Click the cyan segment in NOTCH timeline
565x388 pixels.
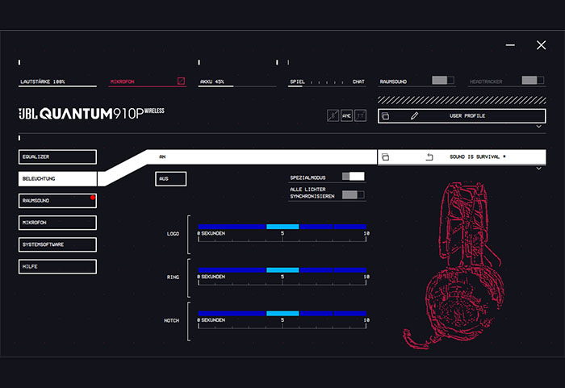point(282,314)
